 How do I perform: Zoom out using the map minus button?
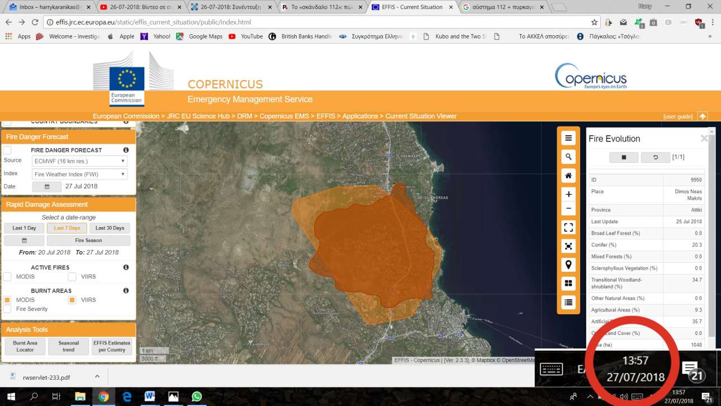pos(568,209)
